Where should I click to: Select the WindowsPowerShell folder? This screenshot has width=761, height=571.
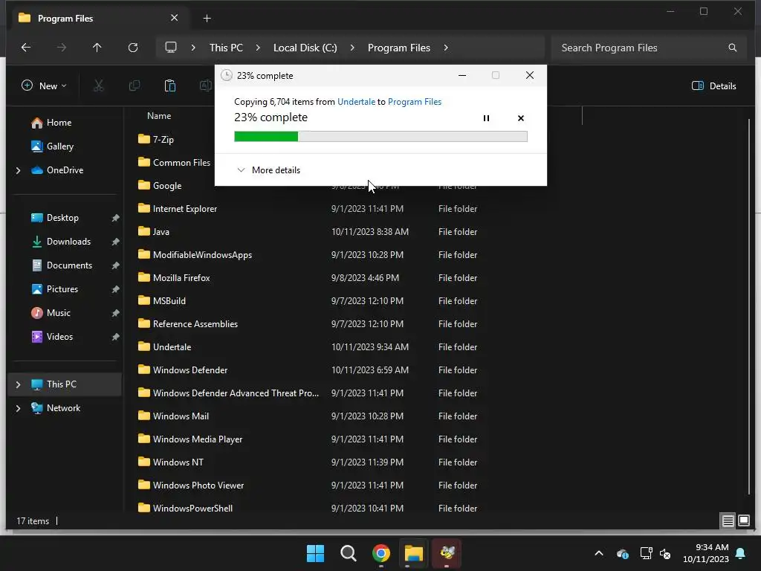tap(192, 509)
